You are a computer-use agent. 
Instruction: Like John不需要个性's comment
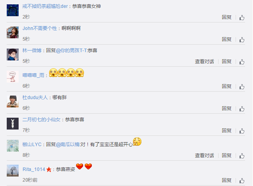(x=242, y=39)
